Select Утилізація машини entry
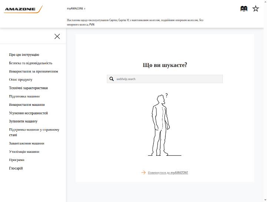The width and height of the screenshot is (267, 202). tap(24, 152)
